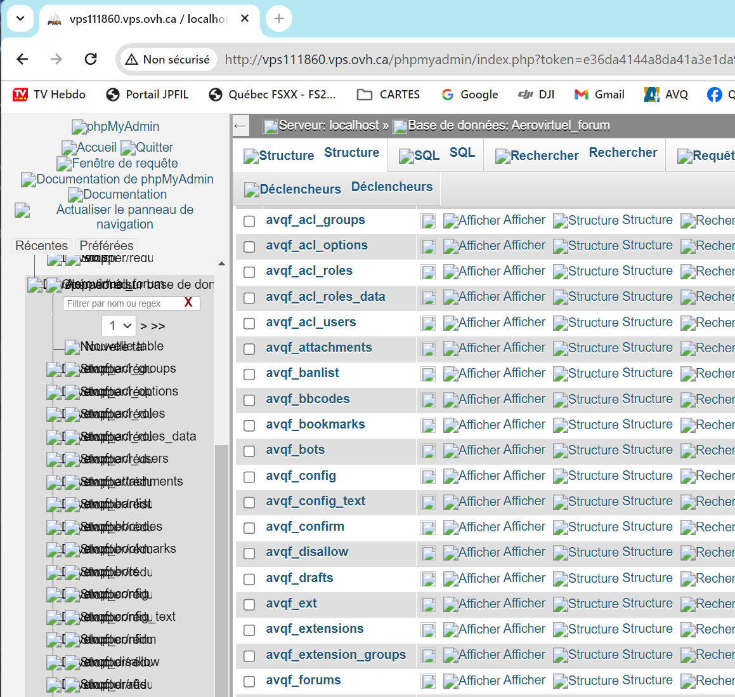Screen dimensions: 735x697
Task: Click the Quitter logout icon
Action: point(146,147)
